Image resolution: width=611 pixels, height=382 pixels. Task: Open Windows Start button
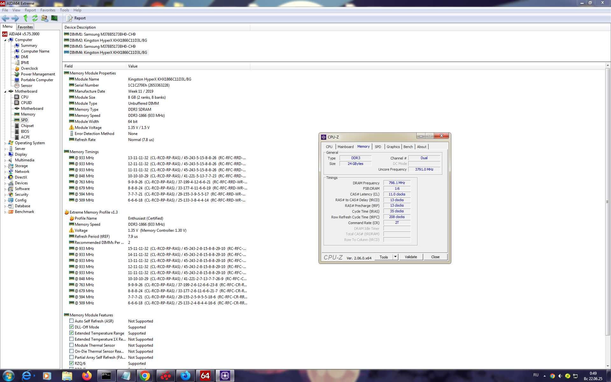(x=8, y=376)
